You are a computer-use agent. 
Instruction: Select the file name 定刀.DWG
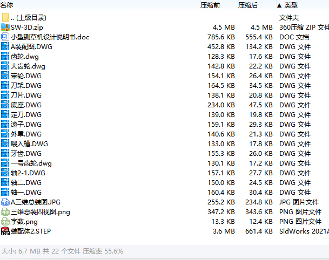coord(26,114)
